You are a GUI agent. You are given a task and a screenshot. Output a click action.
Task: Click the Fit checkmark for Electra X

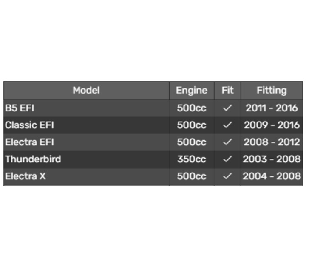[227, 176]
